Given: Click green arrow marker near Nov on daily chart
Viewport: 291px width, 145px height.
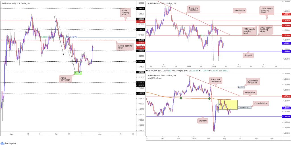Looking at the screenshot, I should [181, 98].
